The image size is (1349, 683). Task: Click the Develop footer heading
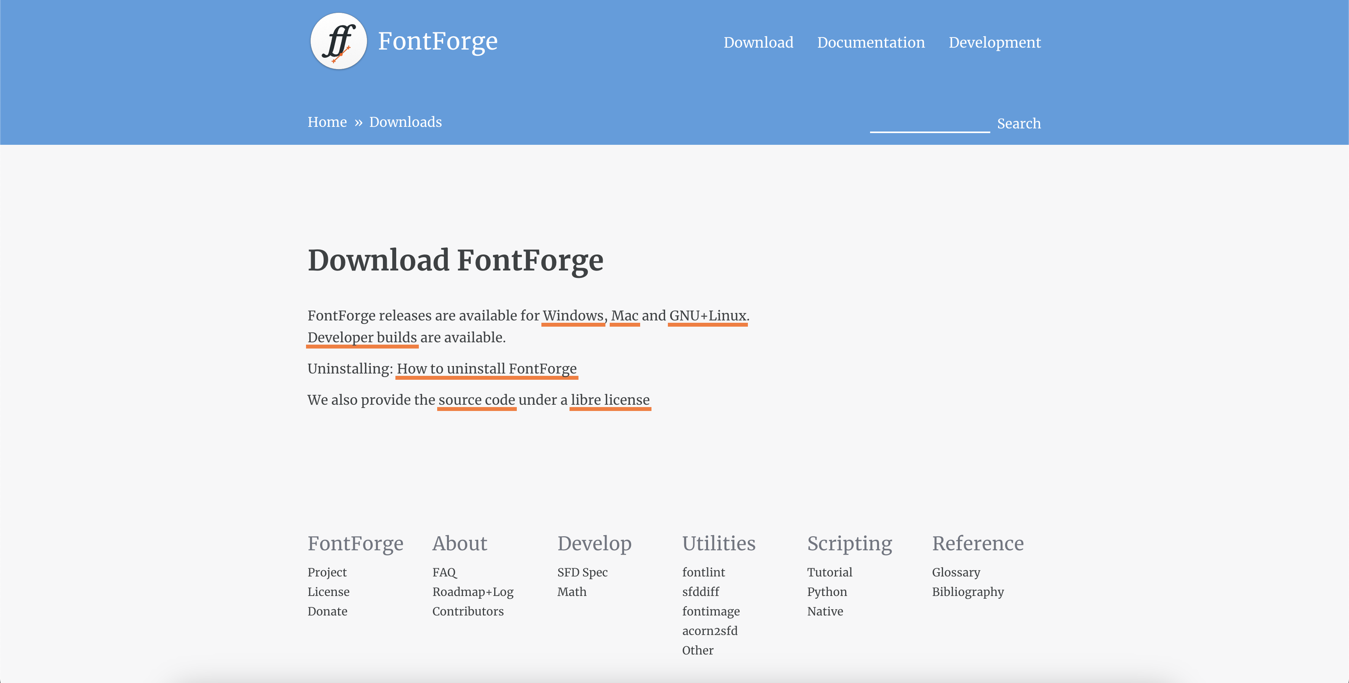pyautogui.click(x=594, y=544)
